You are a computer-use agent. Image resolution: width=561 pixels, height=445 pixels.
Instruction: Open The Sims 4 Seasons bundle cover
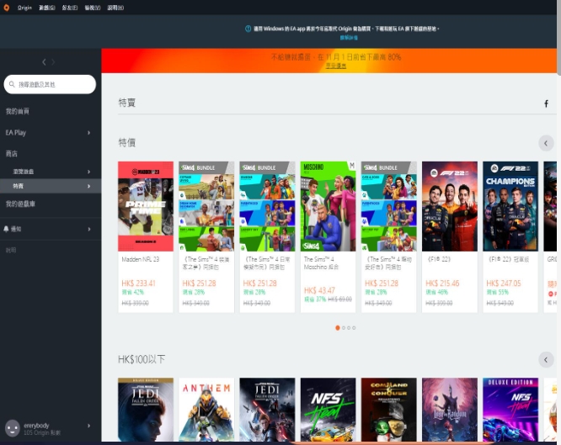pyautogui.click(x=267, y=206)
